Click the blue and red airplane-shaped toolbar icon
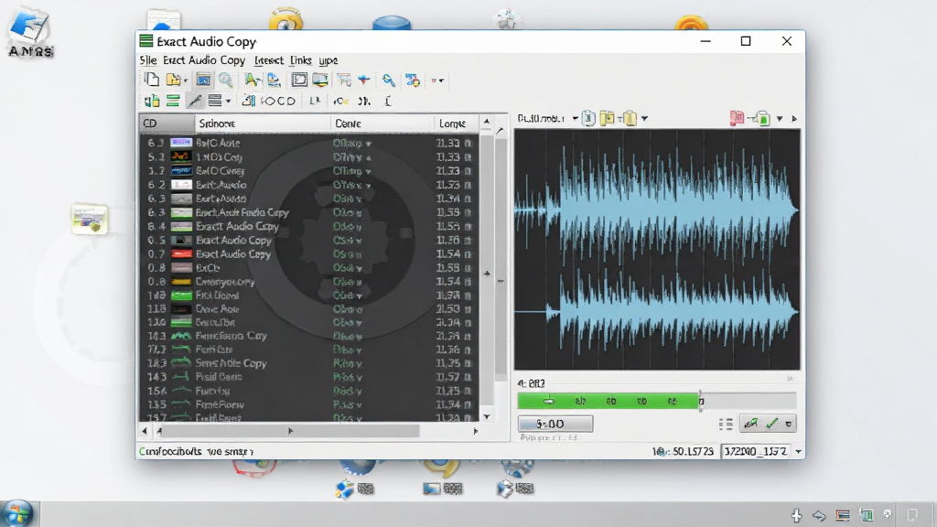937x527 pixels. [x=363, y=80]
